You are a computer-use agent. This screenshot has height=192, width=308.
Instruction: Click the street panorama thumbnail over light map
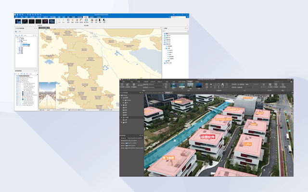[x=47, y=95]
